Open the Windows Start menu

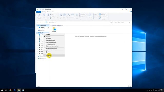pos(2,90)
